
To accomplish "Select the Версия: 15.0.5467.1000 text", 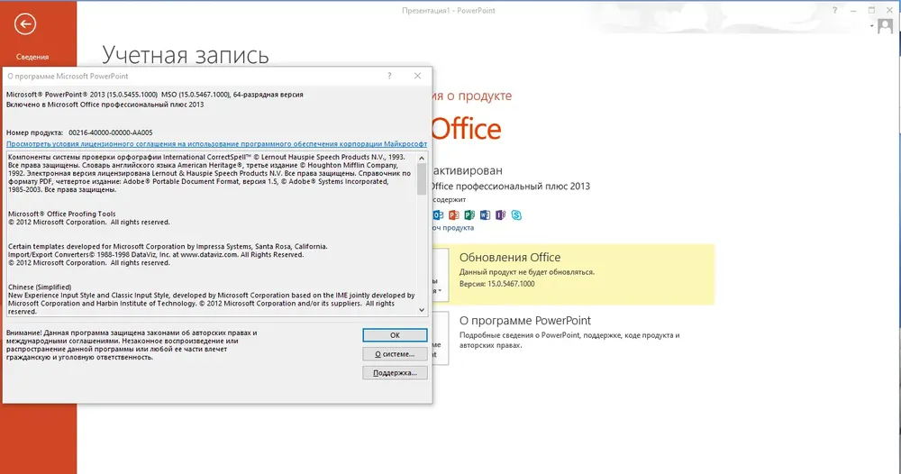I will [x=496, y=284].
